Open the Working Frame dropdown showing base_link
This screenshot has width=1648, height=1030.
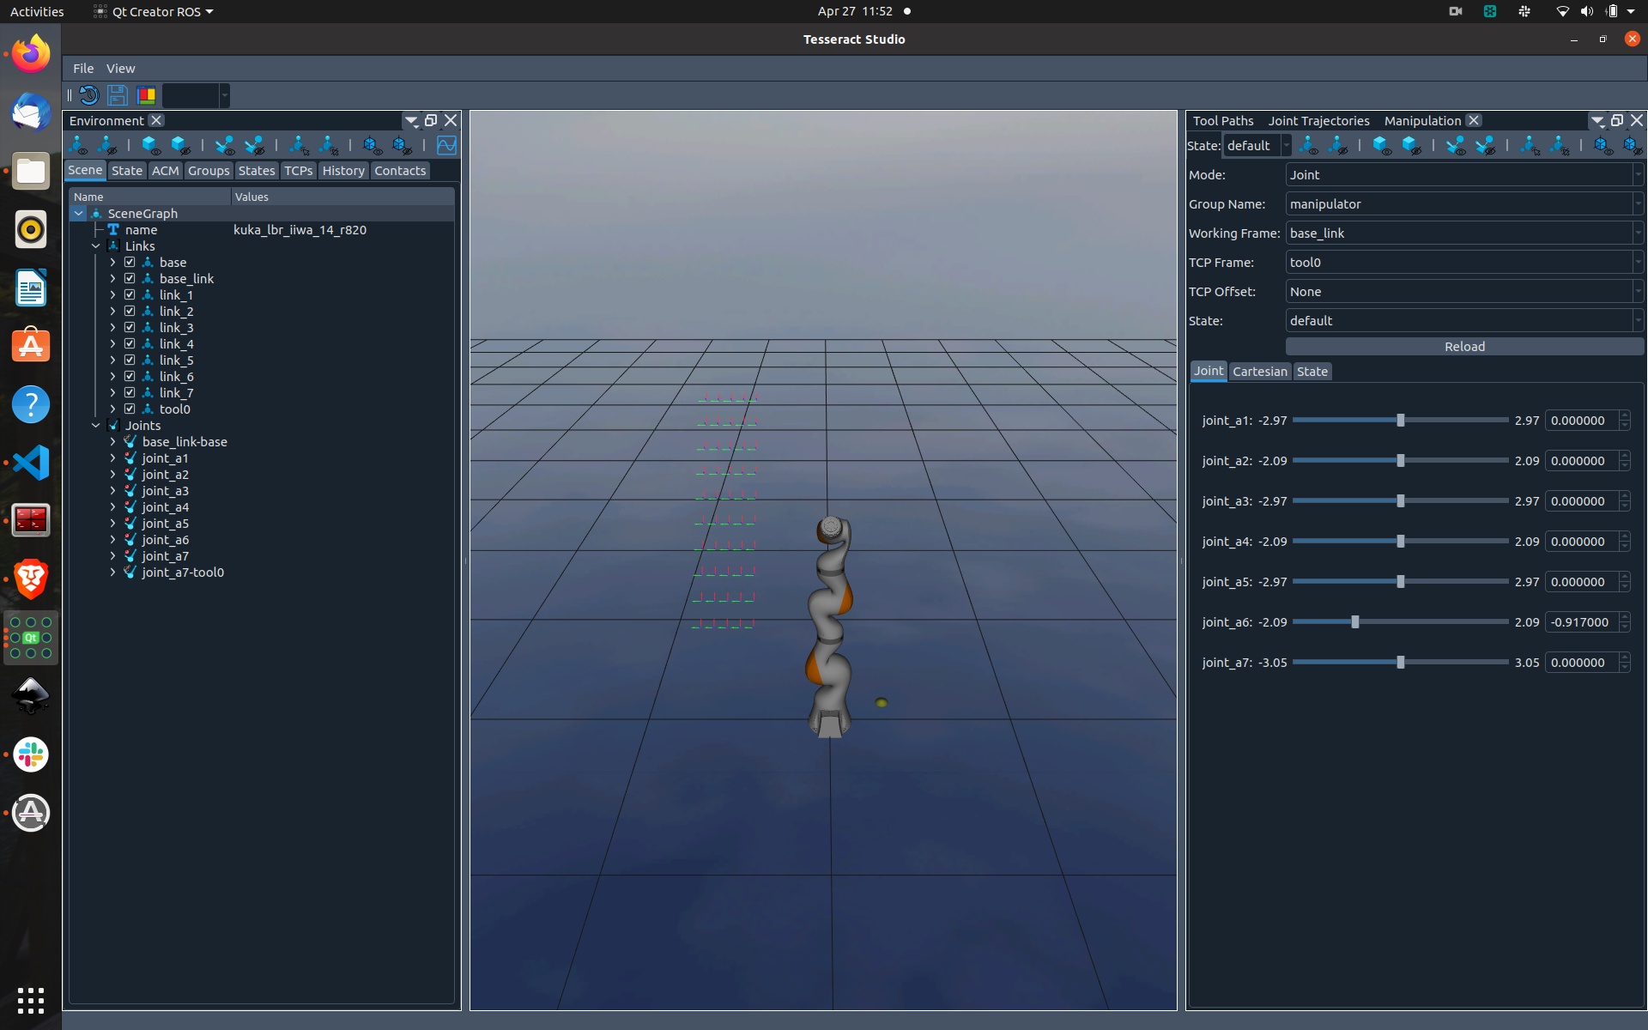pyautogui.click(x=1464, y=233)
